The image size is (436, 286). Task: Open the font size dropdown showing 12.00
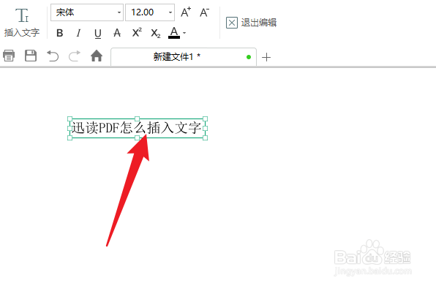[150, 12]
